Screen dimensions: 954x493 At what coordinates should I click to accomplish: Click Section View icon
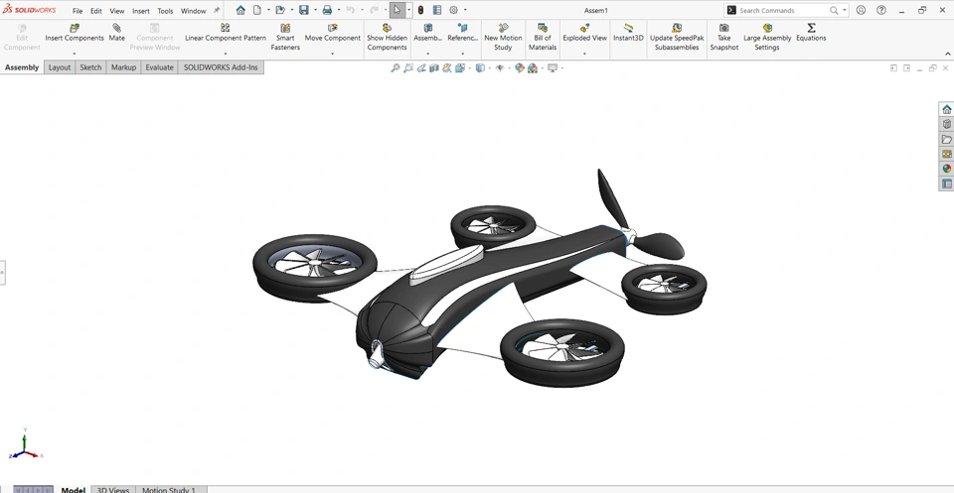point(434,68)
